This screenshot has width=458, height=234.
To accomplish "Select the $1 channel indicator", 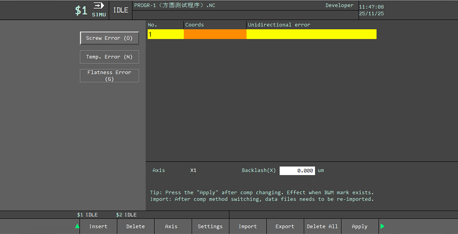I will tap(81, 11).
